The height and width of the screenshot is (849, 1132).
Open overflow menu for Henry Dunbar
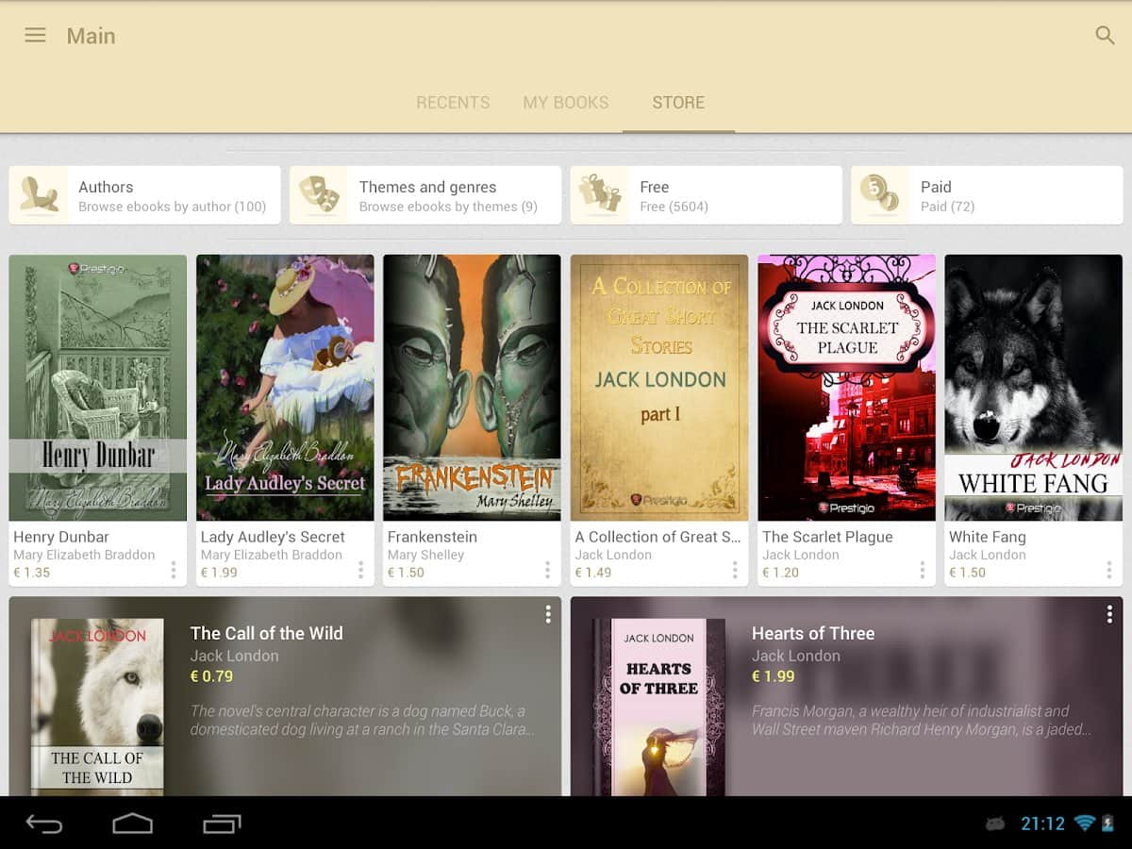tap(173, 570)
